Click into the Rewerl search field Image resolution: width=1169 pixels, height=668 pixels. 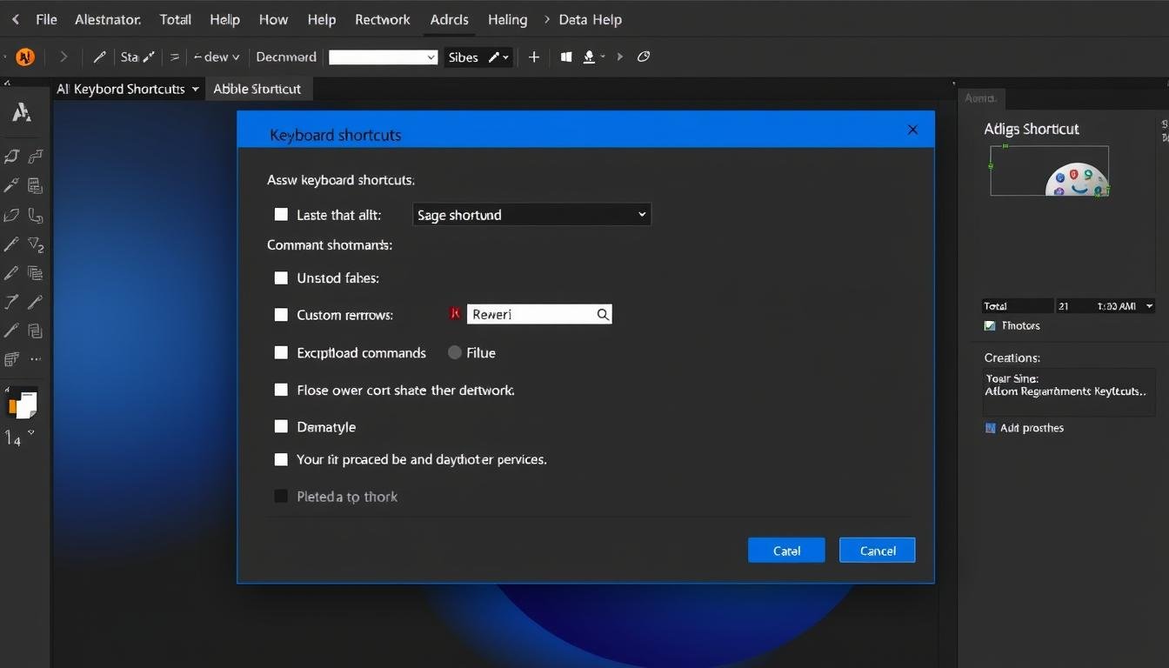pos(539,314)
